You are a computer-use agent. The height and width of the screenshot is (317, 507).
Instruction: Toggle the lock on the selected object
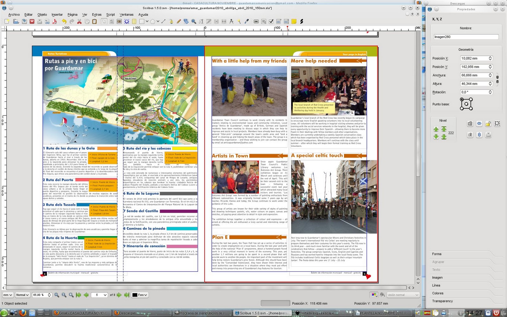click(x=488, y=124)
